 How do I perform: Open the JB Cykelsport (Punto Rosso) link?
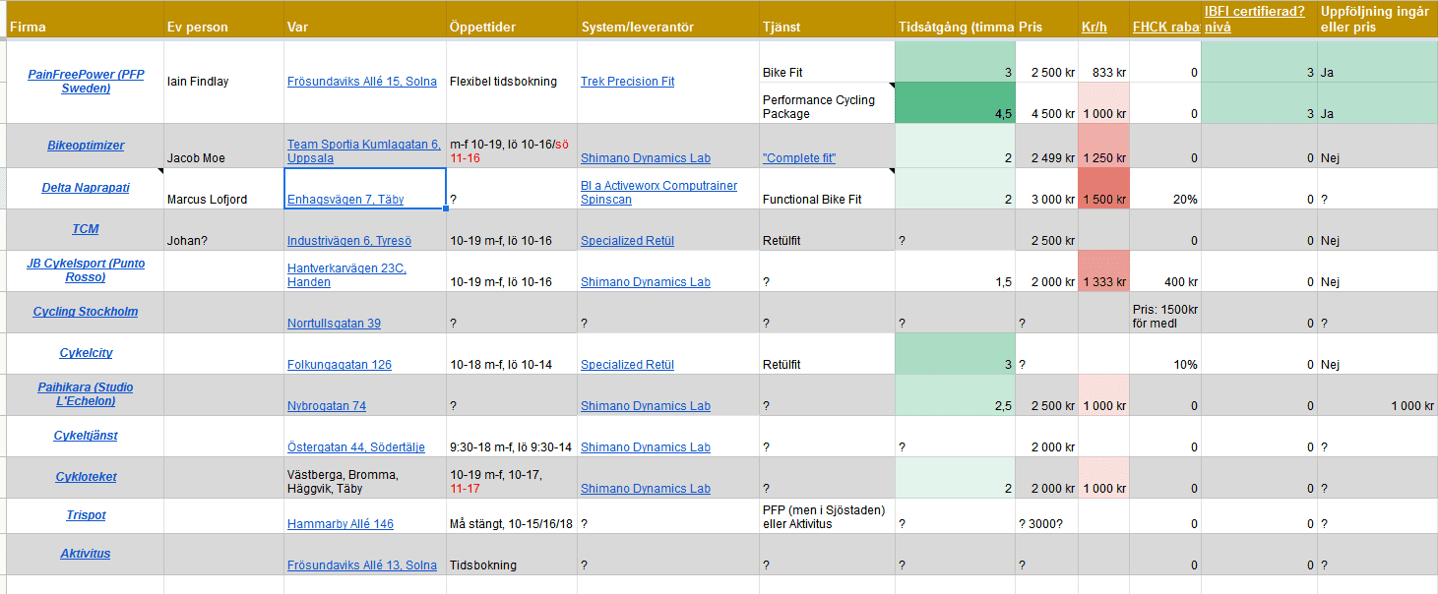[x=86, y=269]
